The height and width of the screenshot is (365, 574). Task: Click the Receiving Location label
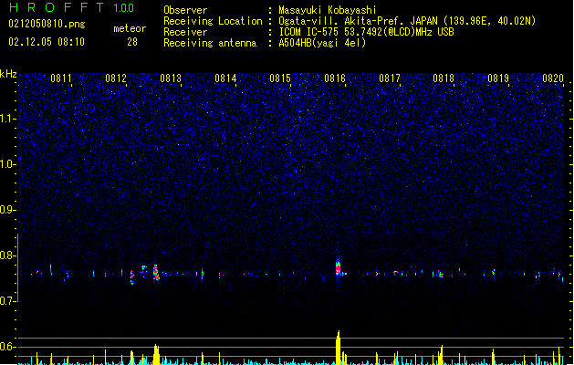213,21
